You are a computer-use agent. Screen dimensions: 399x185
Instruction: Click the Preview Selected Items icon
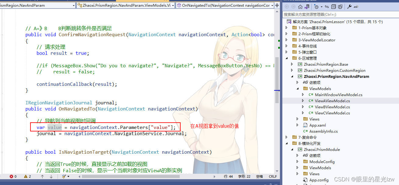click(x=356, y=7)
